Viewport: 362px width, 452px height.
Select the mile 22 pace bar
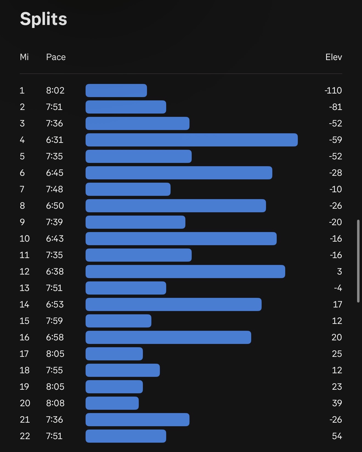coord(126,436)
